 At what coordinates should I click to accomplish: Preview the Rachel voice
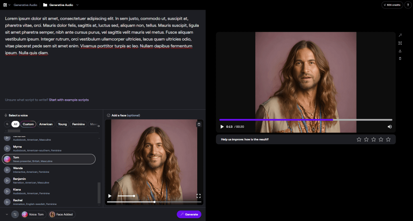point(7,202)
